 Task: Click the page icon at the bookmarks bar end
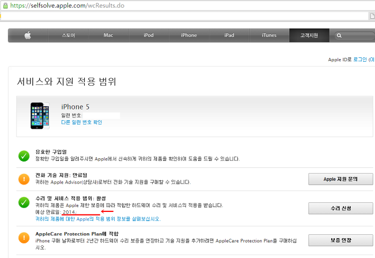(372, 16)
